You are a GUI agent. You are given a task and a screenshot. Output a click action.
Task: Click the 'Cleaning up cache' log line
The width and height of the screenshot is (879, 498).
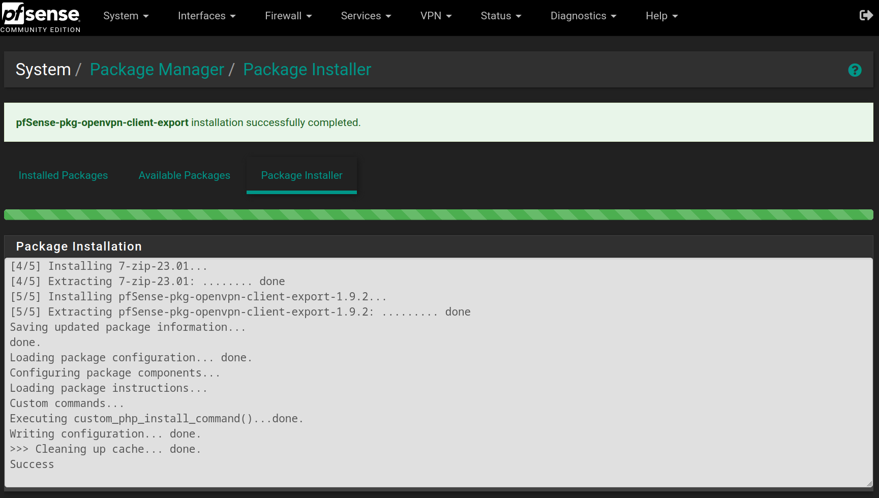click(105, 449)
